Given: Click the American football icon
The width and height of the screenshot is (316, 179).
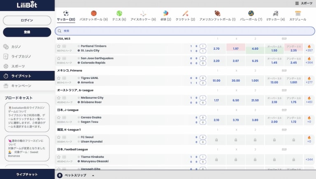Looking at the screenshot, I should pyautogui.click(x=217, y=13).
